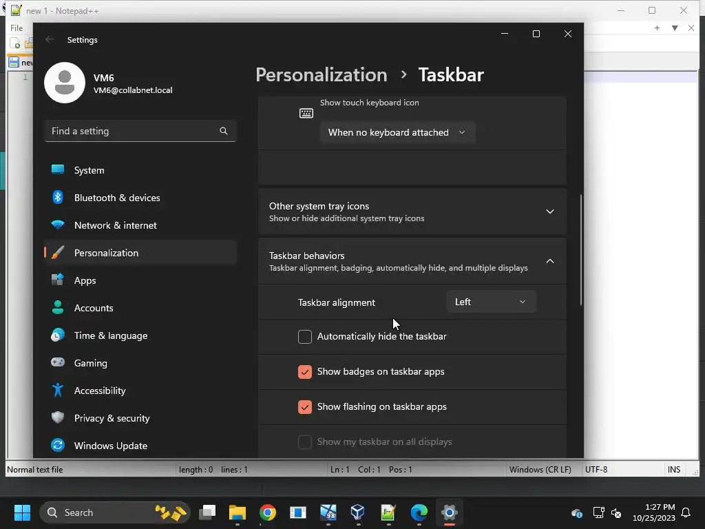Click the Personalization breadcrumb link
The width and height of the screenshot is (705, 529).
click(322, 74)
